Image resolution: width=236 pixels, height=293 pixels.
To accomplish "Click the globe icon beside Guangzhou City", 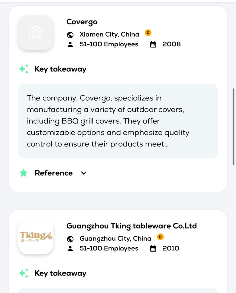I will [70, 239].
